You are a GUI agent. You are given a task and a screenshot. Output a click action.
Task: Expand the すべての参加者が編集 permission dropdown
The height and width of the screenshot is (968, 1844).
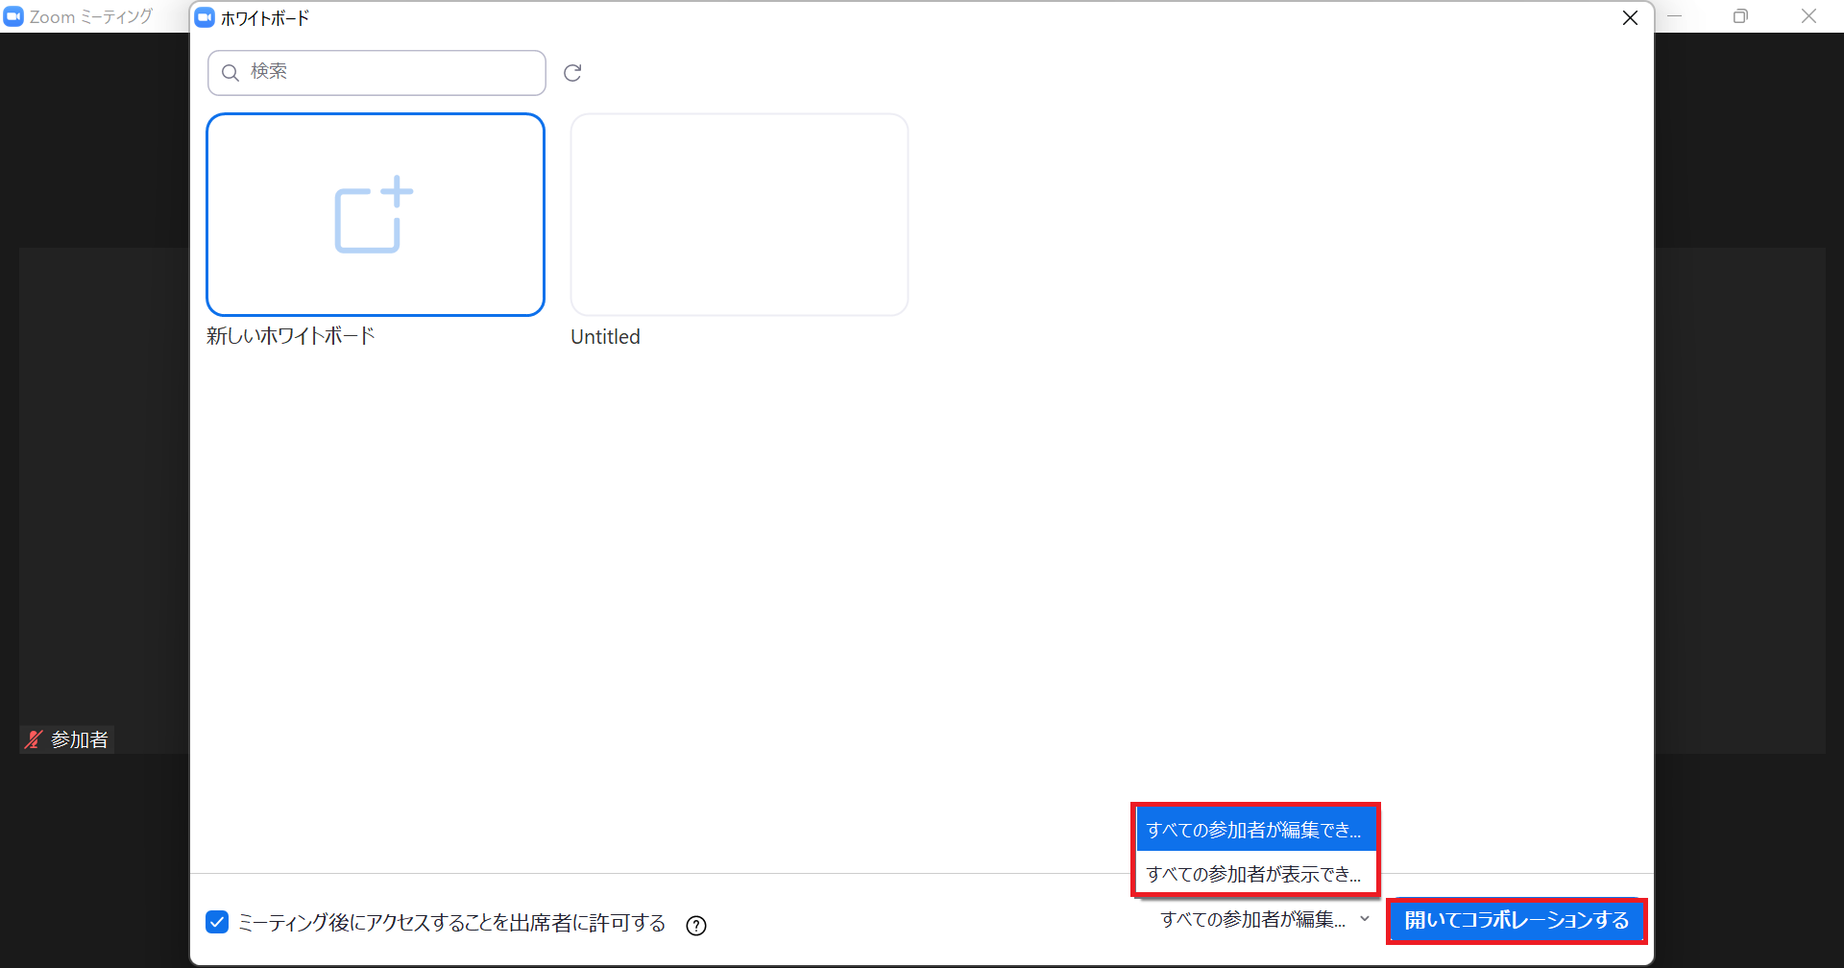1252,919
